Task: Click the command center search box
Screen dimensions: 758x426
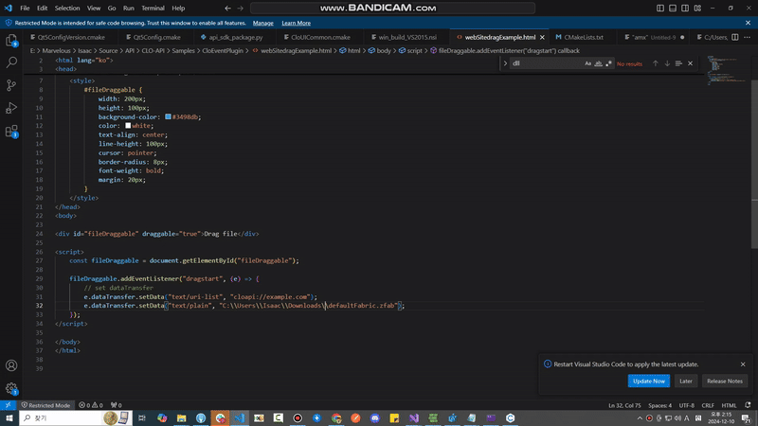Action: [x=392, y=9]
